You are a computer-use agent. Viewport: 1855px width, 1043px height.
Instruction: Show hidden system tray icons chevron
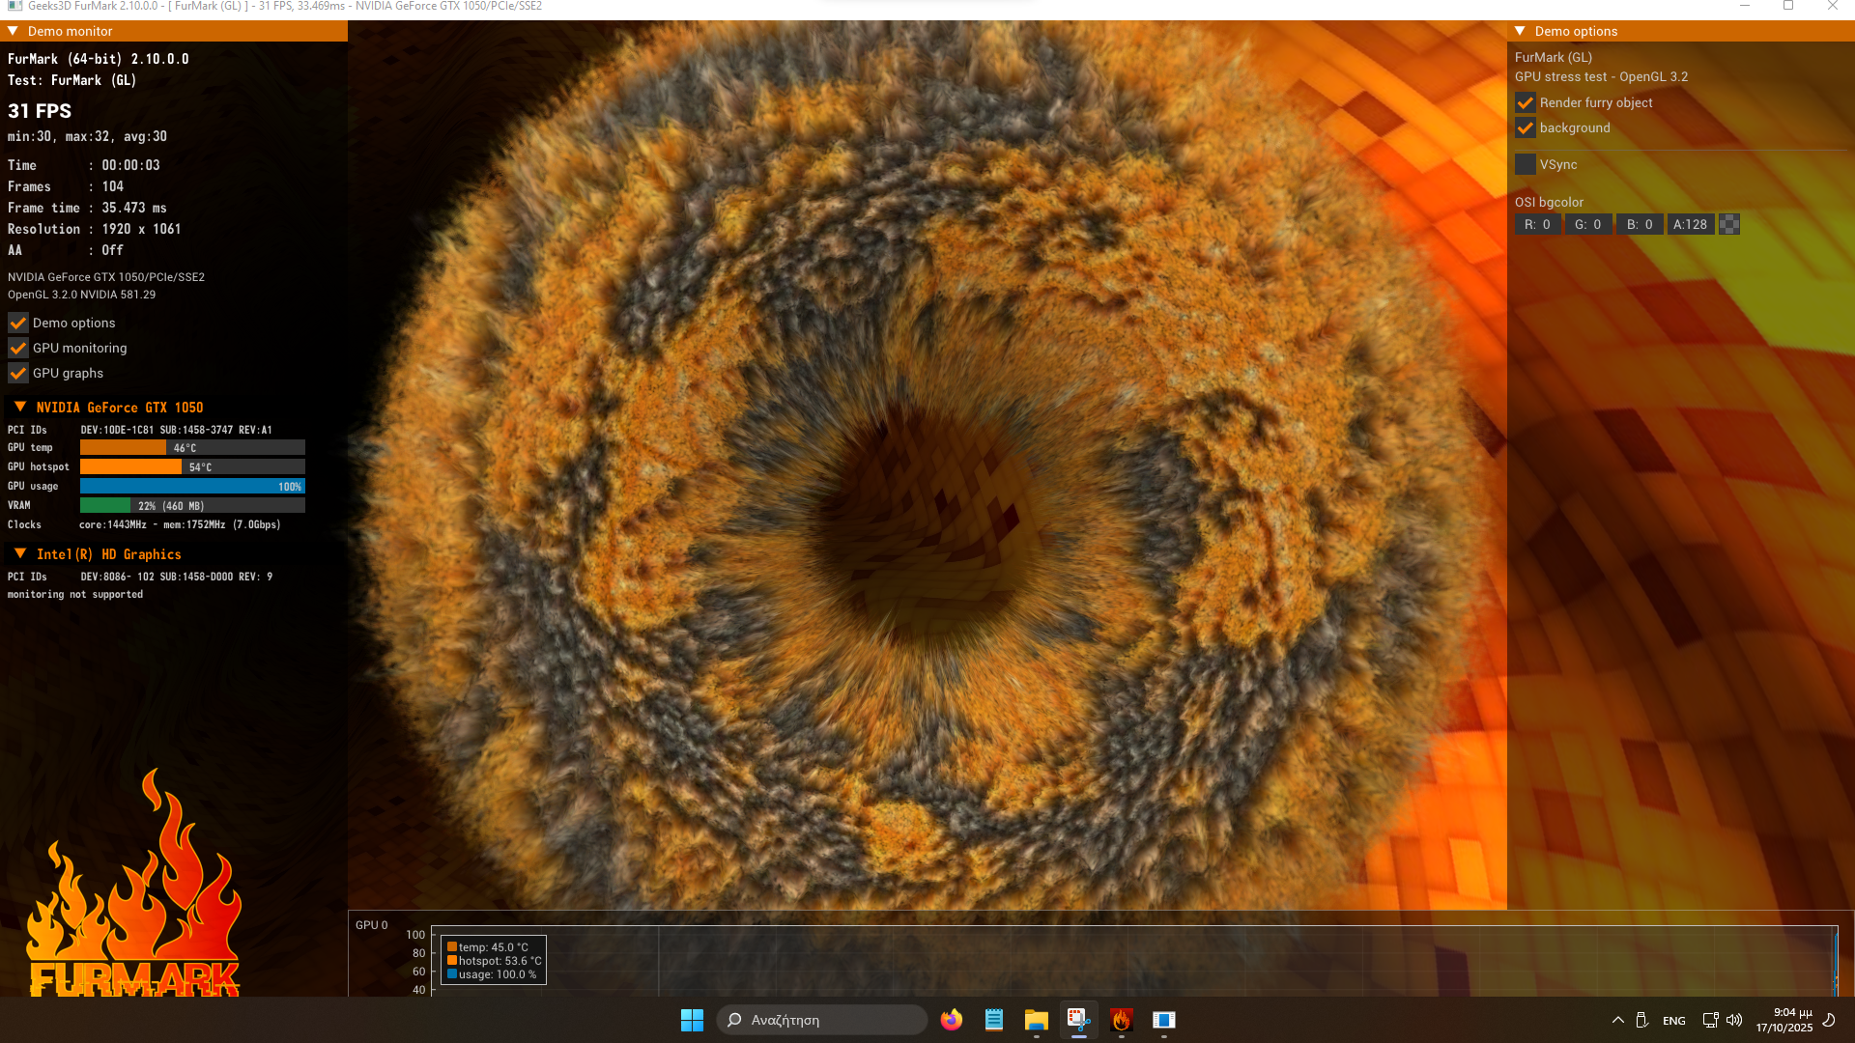tap(1618, 1020)
